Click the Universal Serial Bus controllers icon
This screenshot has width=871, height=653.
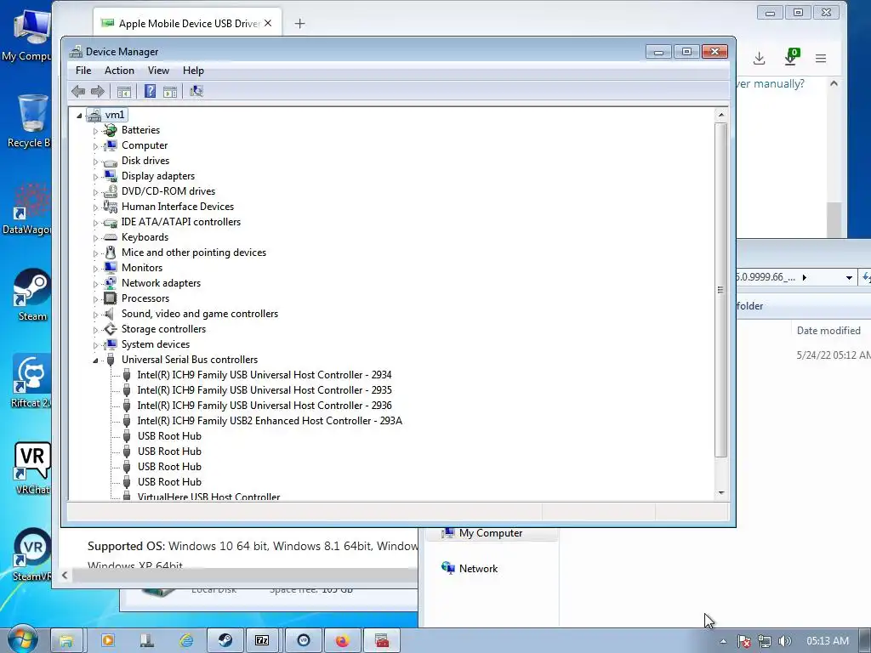(111, 360)
